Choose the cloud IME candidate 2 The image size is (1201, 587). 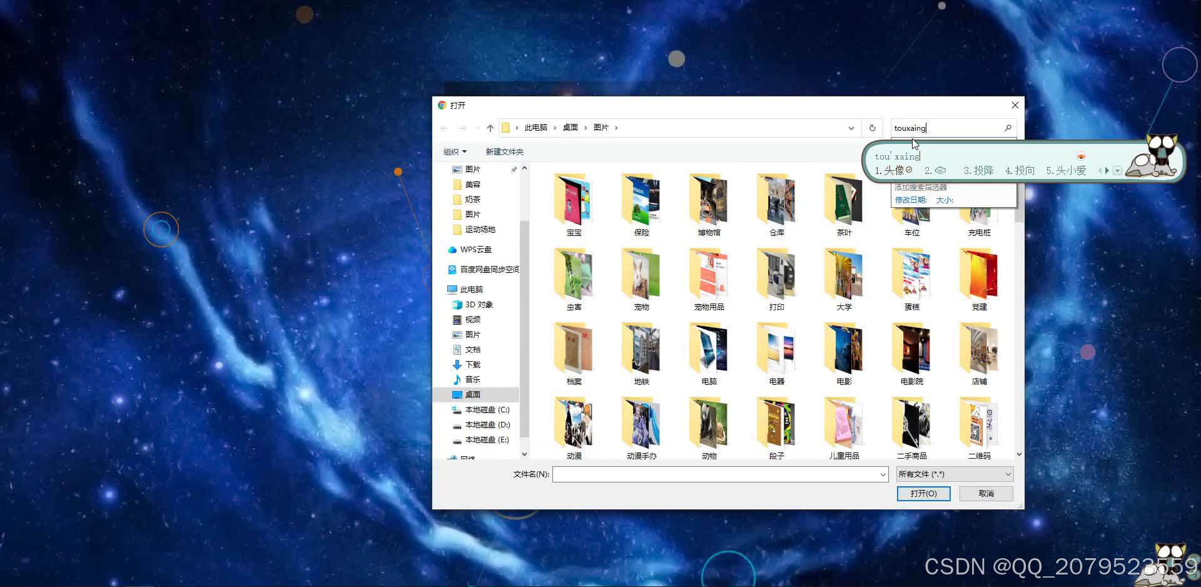tap(935, 170)
